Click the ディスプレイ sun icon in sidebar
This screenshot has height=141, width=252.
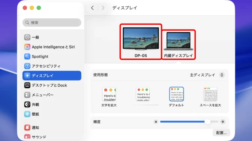coord(27,76)
